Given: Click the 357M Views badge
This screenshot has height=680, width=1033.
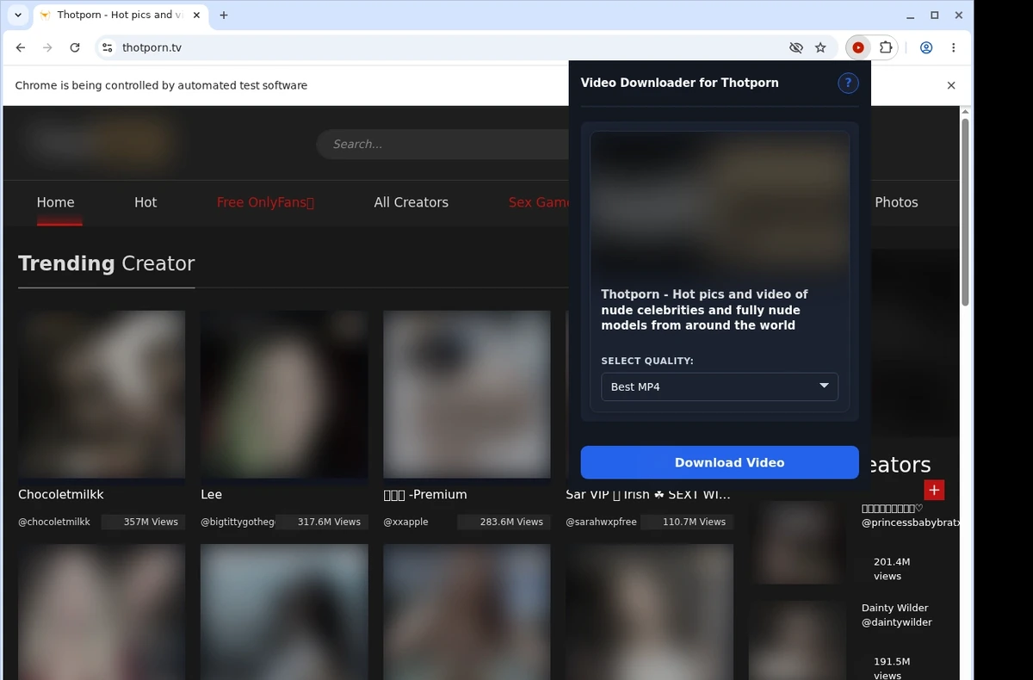Looking at the screenshot, I should pyautogui.click(x=144, y=522).
